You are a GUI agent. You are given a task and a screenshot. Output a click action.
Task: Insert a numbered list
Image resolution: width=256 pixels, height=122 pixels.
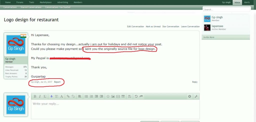pos(91,96)
